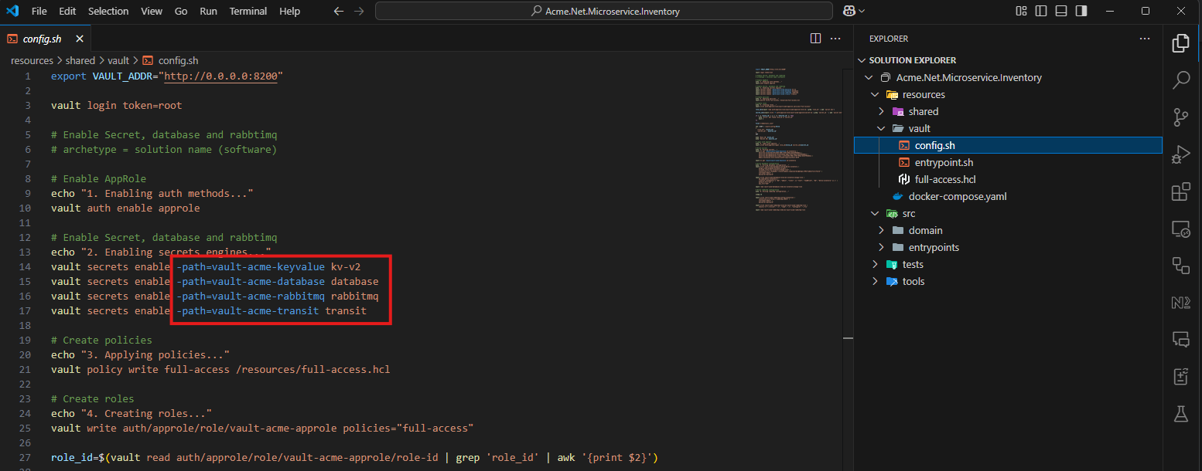Open the Edit menu

pos(67,12)
